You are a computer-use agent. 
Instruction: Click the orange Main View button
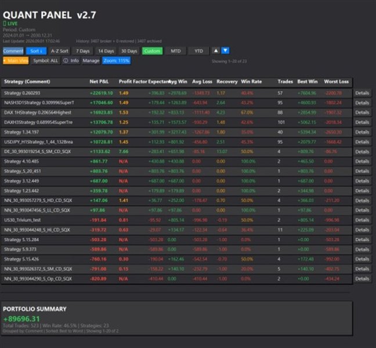(x=16, y=61)
